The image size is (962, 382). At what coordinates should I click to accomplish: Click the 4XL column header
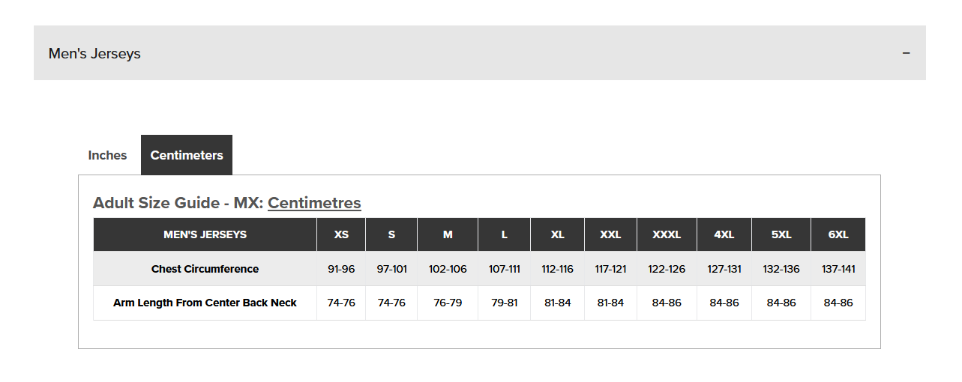click(x=724, y=234)
